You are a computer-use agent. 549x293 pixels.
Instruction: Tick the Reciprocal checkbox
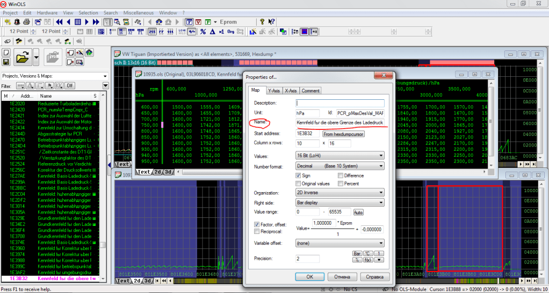click(x=256, y=231)
